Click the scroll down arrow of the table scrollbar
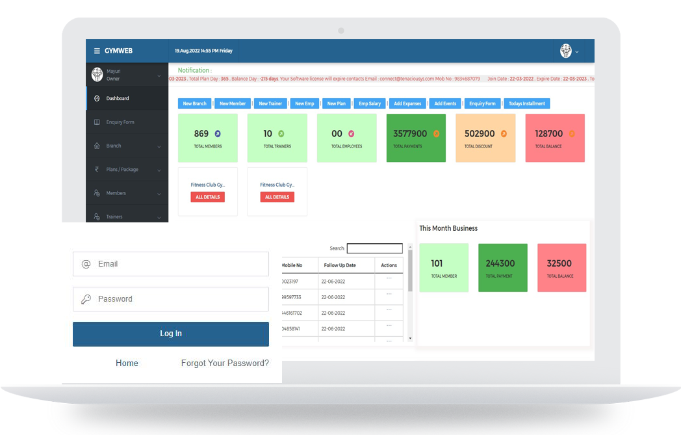The height and width of the screenshot is (435, 681). tap(409, 338)
